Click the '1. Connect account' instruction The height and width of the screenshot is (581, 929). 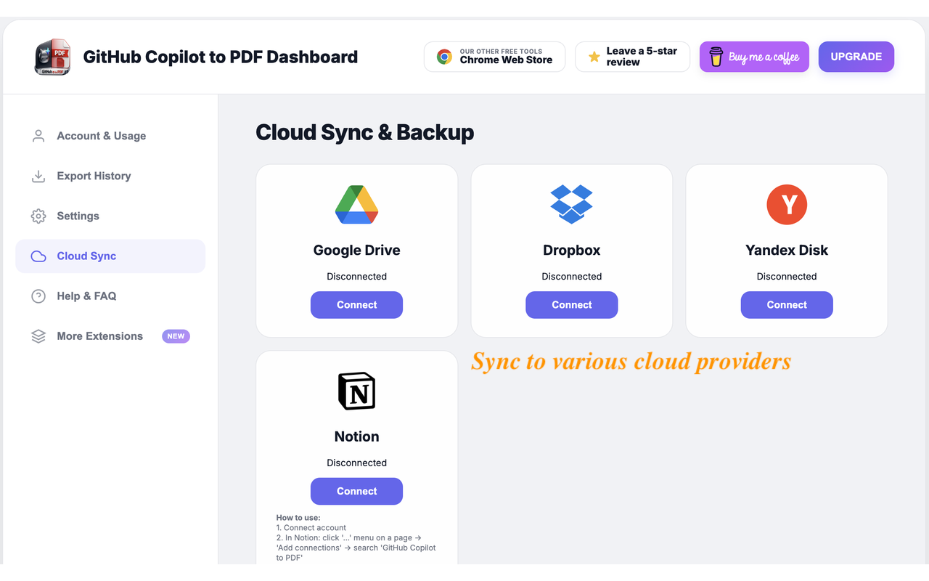point(311,528)
